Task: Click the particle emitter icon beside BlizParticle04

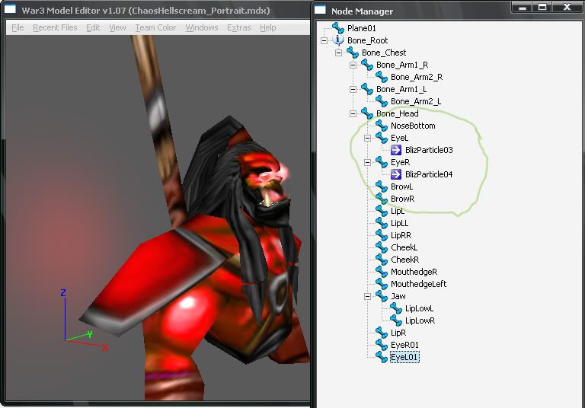Action: pos(396,174)
